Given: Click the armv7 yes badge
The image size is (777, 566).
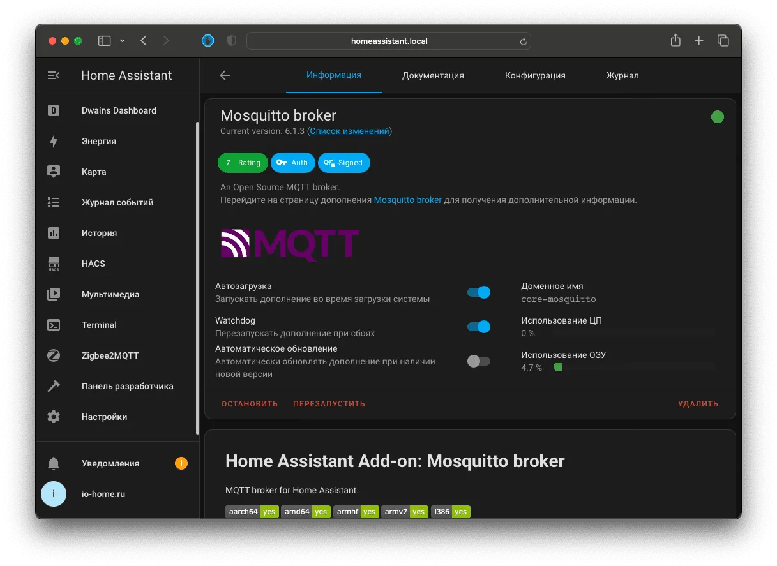Looking at the screenshot, I should click(x=405, y=512).
